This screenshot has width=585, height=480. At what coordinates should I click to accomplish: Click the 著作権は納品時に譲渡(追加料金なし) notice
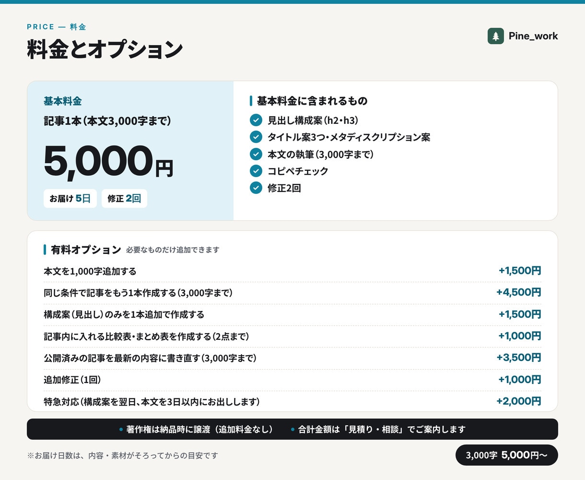pyautogui.click(x=199, y=430)
